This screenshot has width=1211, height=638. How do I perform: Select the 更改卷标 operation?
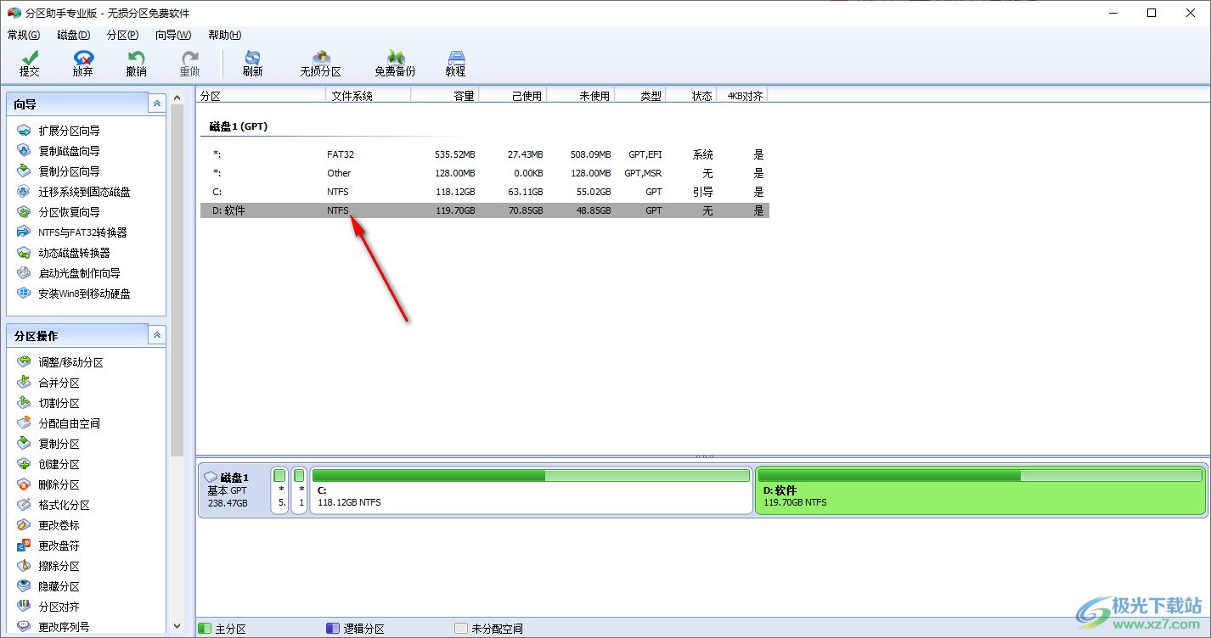48,525
